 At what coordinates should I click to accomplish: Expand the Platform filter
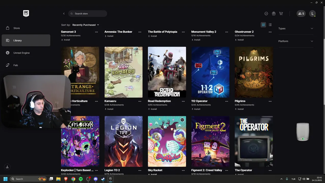tap(296, 41)
